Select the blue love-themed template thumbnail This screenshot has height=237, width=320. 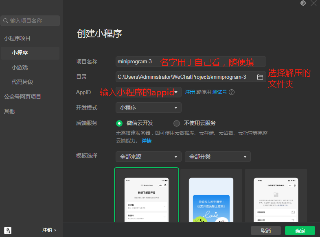point(211,195)
